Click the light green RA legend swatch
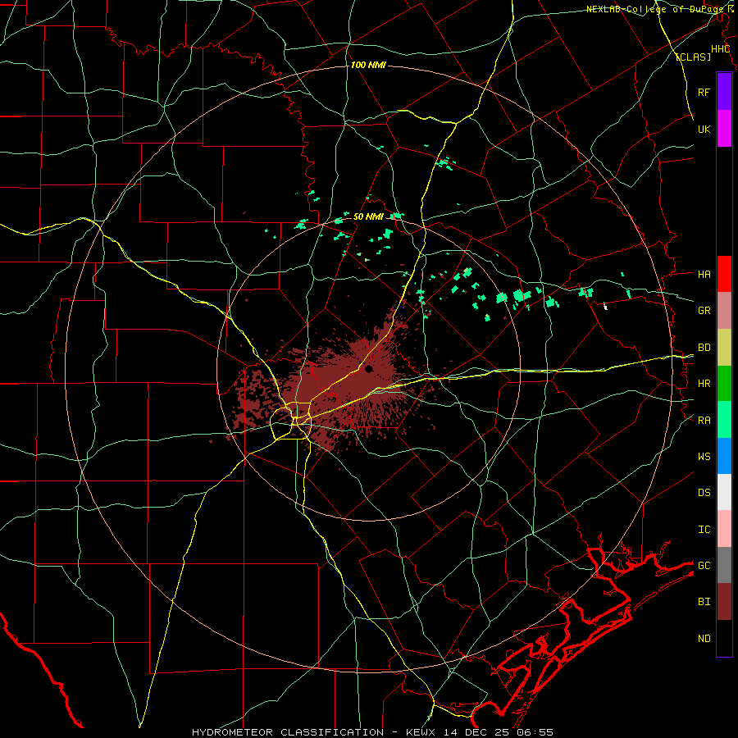The image size is (738, 738). [x=724, y=420]
